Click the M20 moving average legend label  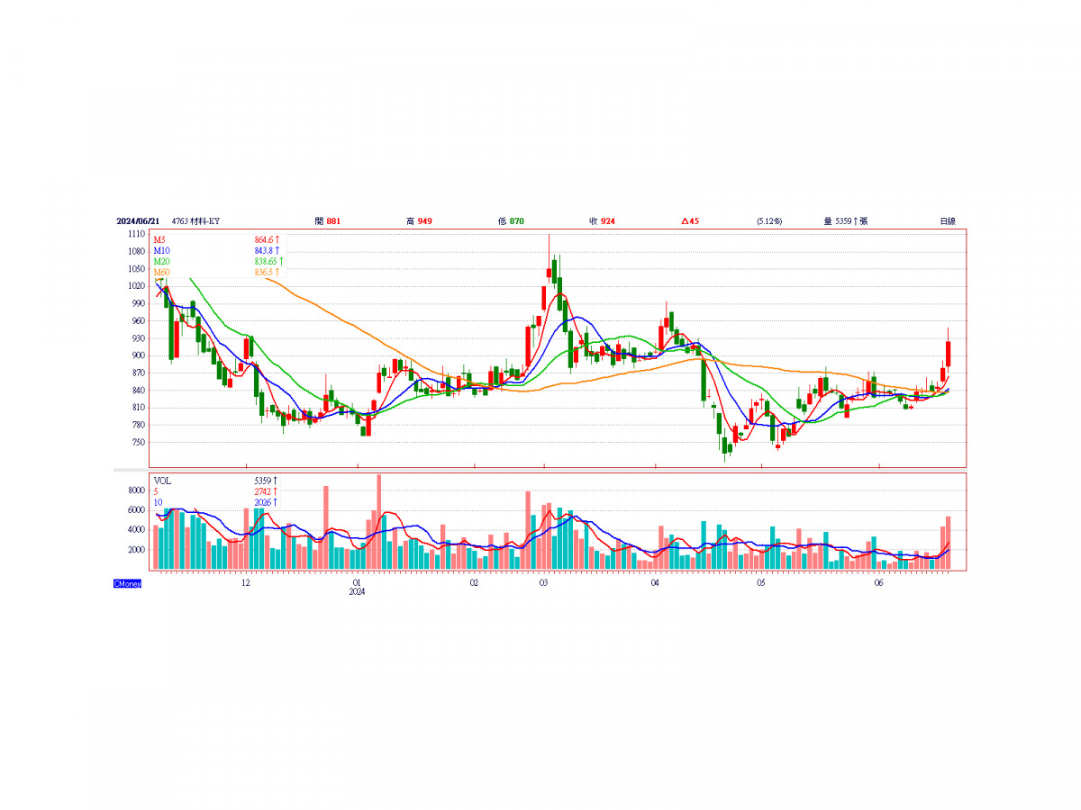click(161, 261)
